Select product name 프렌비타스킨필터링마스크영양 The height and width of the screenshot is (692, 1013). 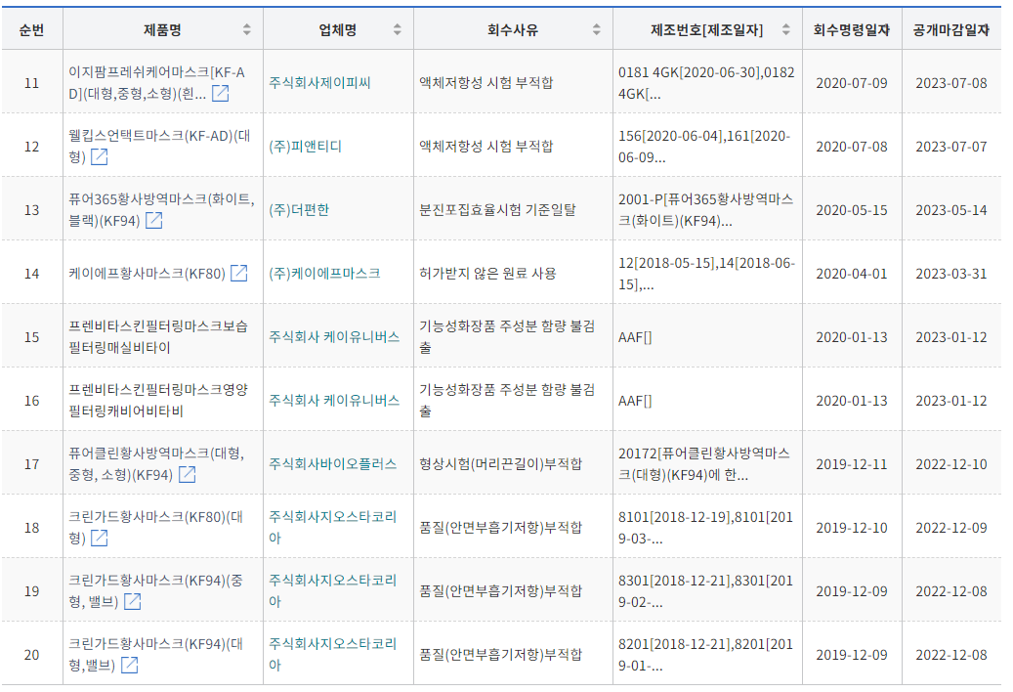[158, 400]
